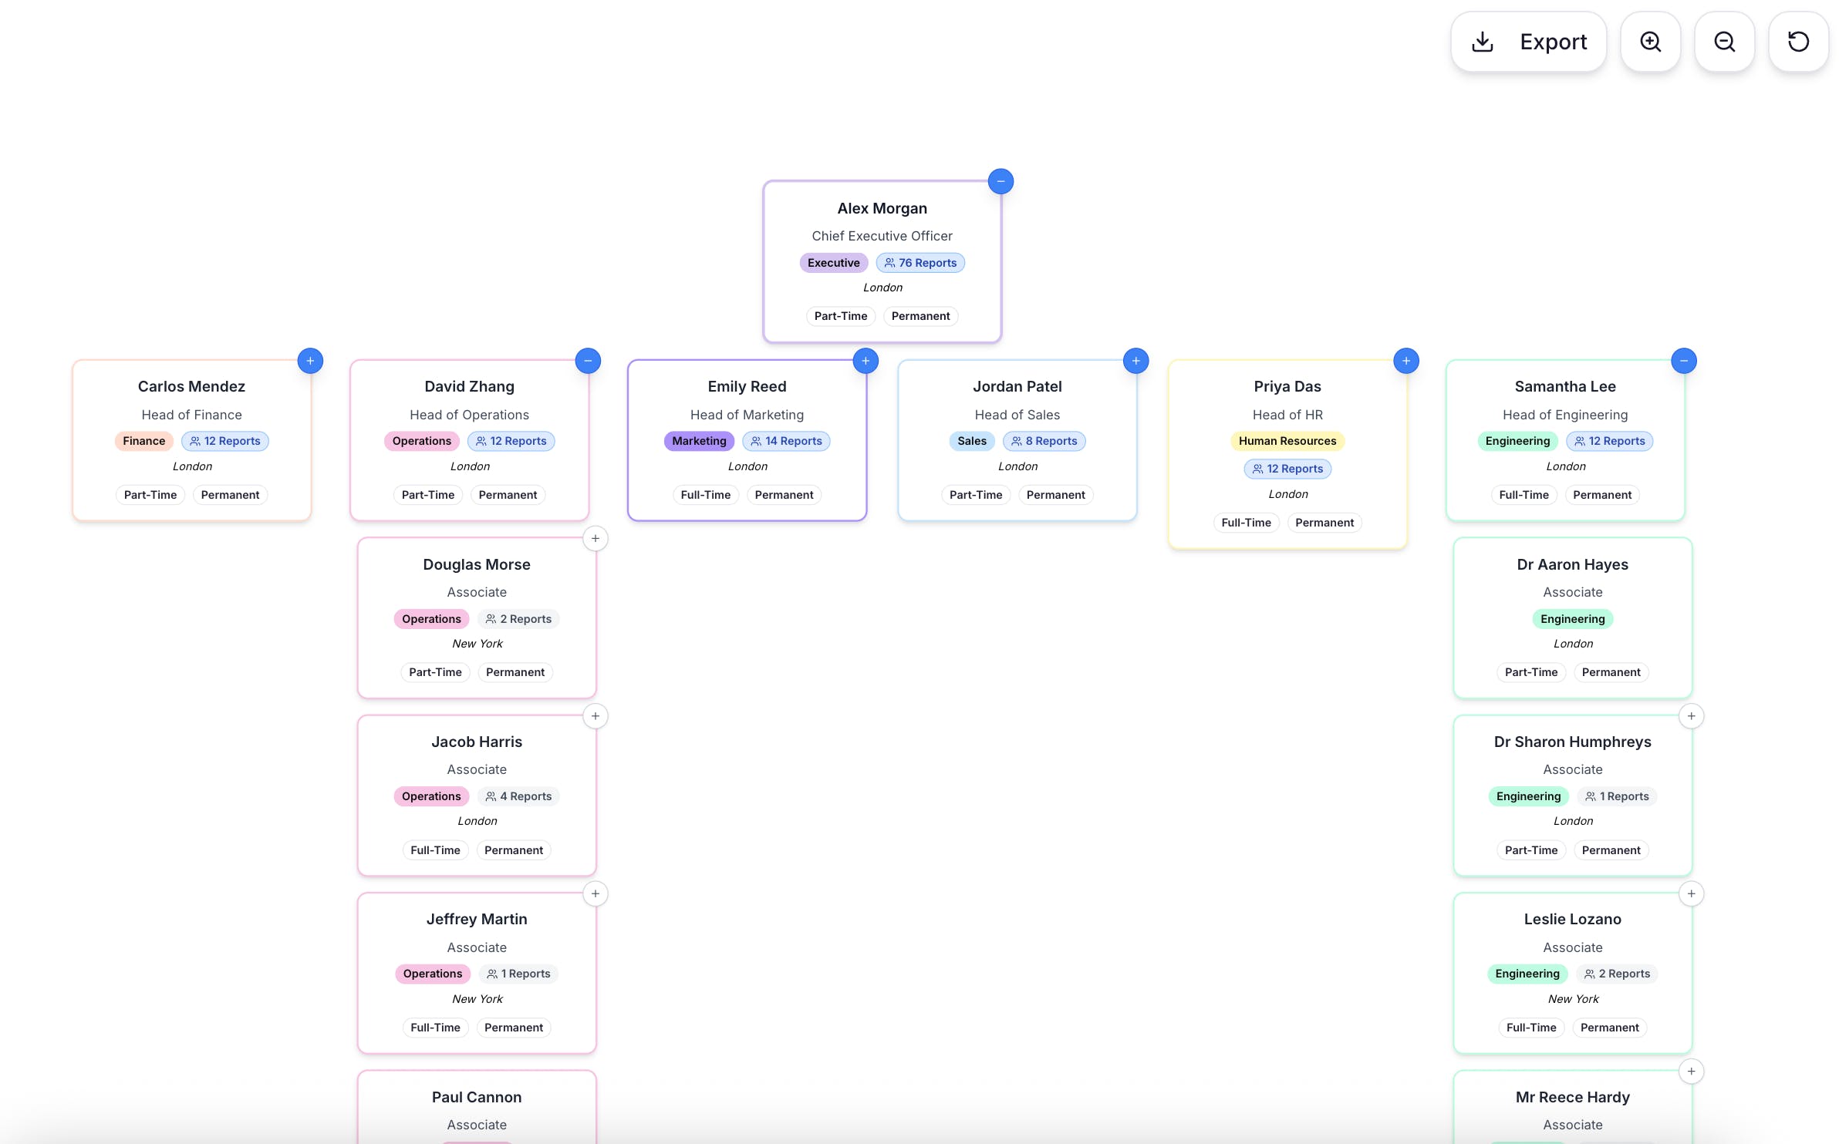Click Priya Das's 12 Reports badge
Image resolution: width=1839 pixels, height=1144 pixels.
pyautogui.click(x=1287, y=469)
